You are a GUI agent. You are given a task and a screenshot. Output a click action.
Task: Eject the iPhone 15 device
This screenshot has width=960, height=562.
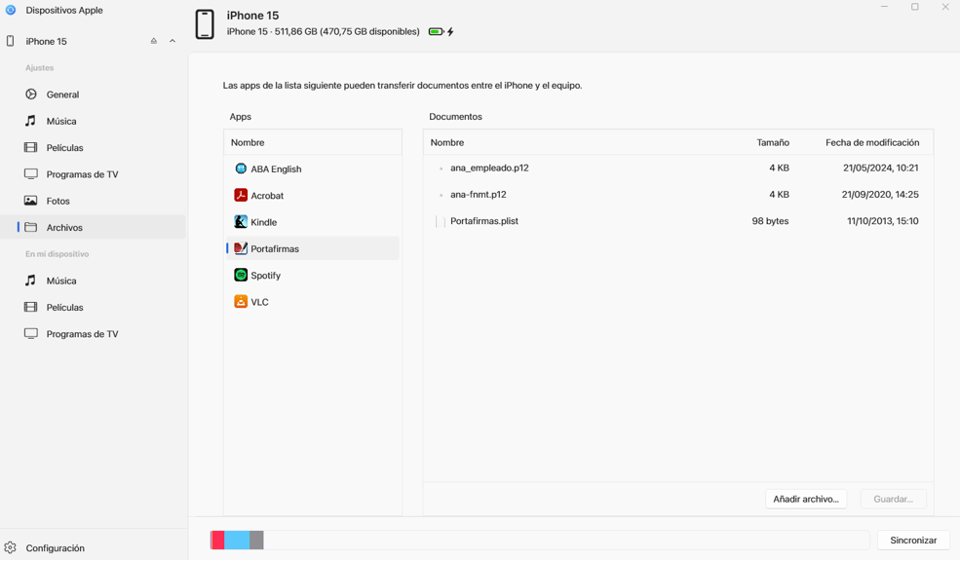coord(154,41)
